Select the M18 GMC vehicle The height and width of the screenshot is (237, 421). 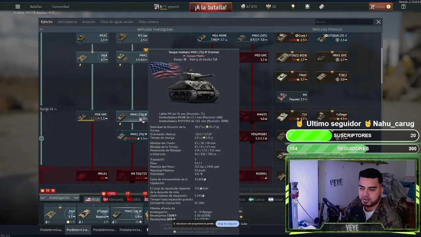pyautogui.click(x=92, y=117)
